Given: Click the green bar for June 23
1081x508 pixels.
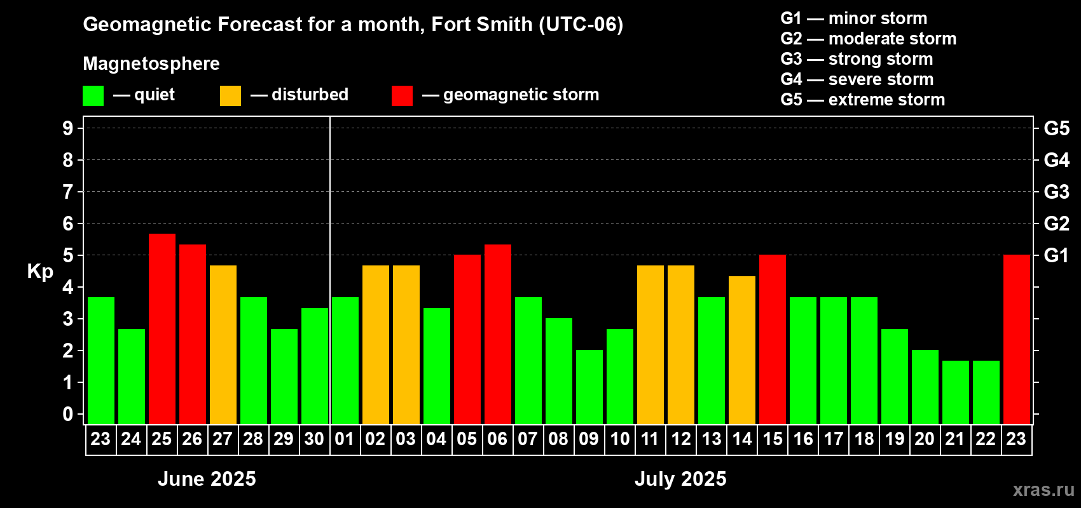Looking at the screenshot, I should pos(101,361).
